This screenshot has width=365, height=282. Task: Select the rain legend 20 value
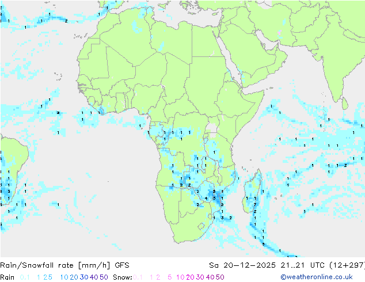(74, 277)
